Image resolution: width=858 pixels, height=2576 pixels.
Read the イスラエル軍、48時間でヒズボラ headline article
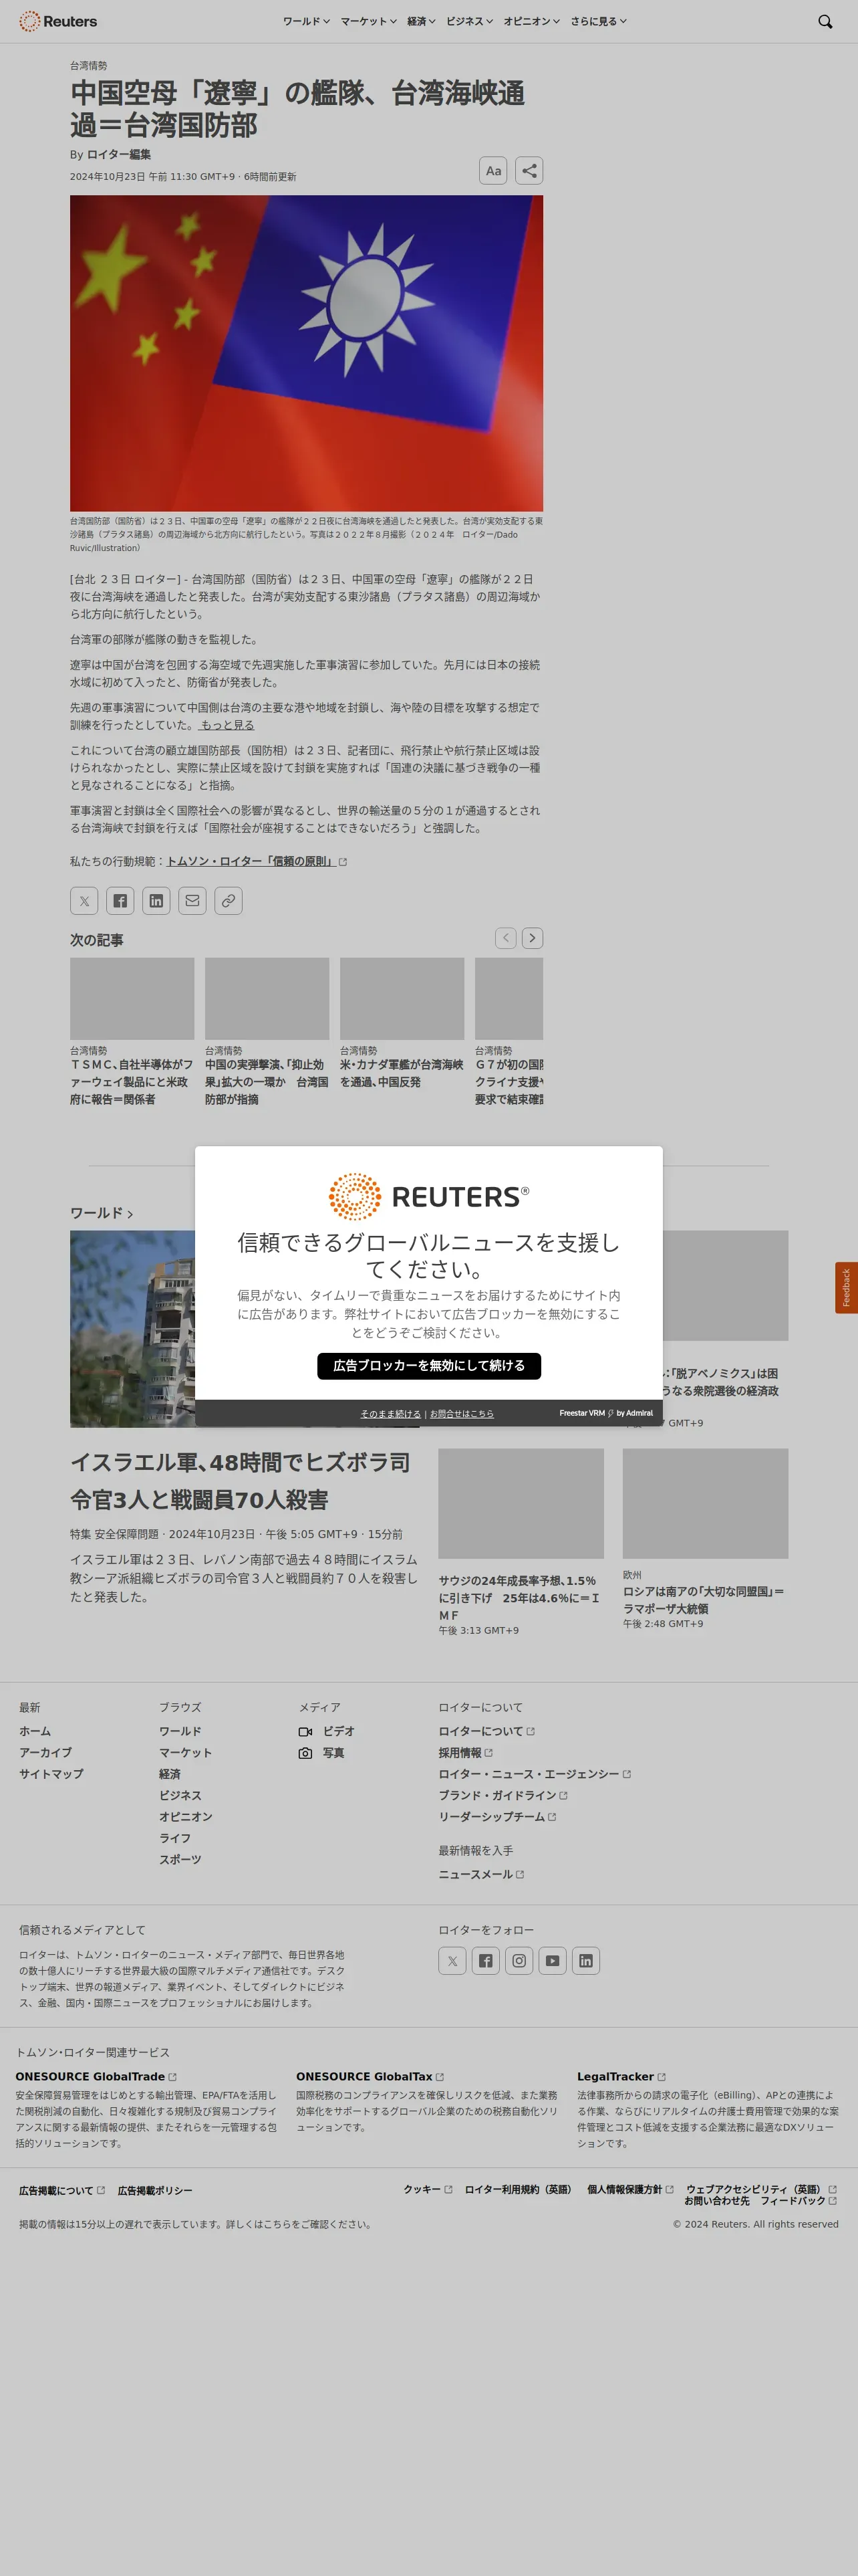click(x=240, y=1481)
